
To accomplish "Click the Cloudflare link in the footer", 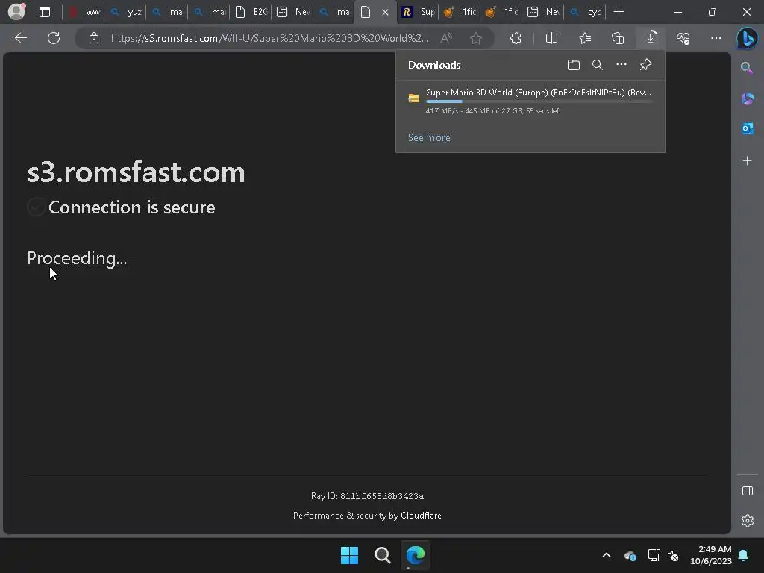I will point(421,515).
